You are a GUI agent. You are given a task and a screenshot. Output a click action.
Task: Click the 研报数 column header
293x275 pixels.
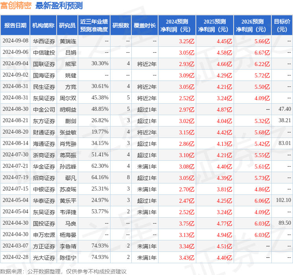tap(121, 26)
